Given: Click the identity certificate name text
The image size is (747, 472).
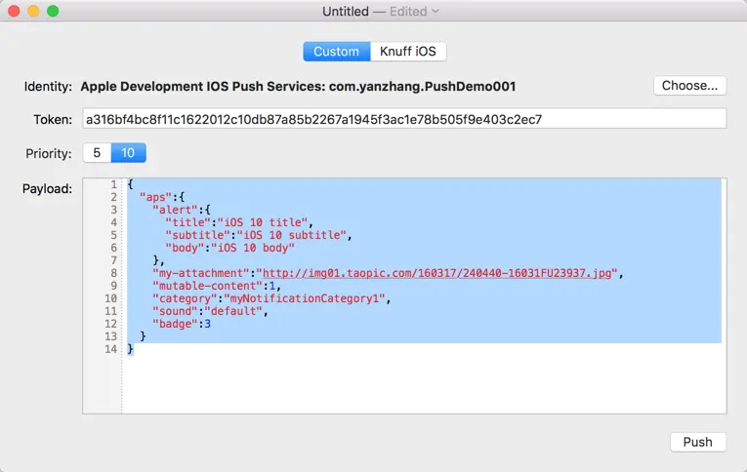Looking at the screenshot, I should click(x=298, y=86).
